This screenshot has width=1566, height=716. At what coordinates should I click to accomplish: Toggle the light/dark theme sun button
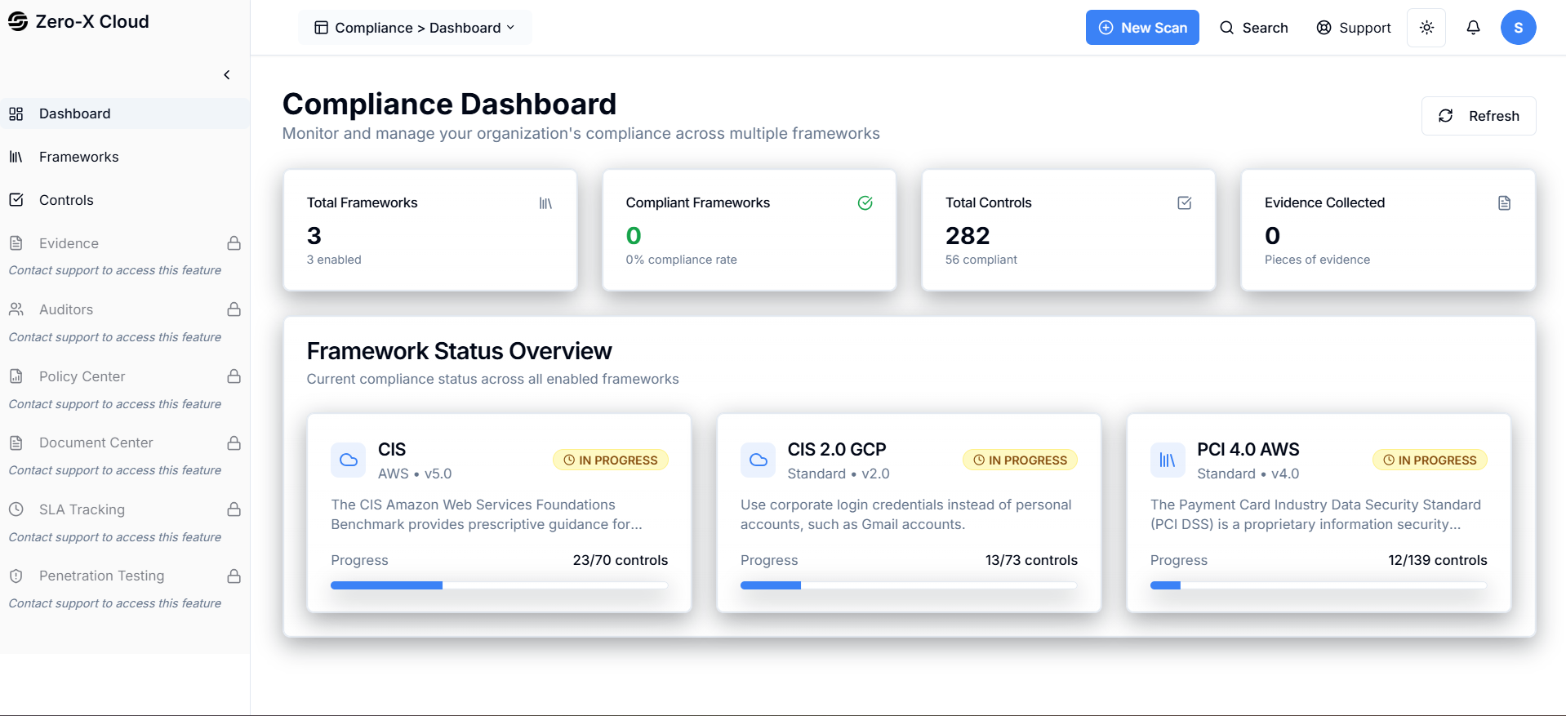click(1426, 28)
